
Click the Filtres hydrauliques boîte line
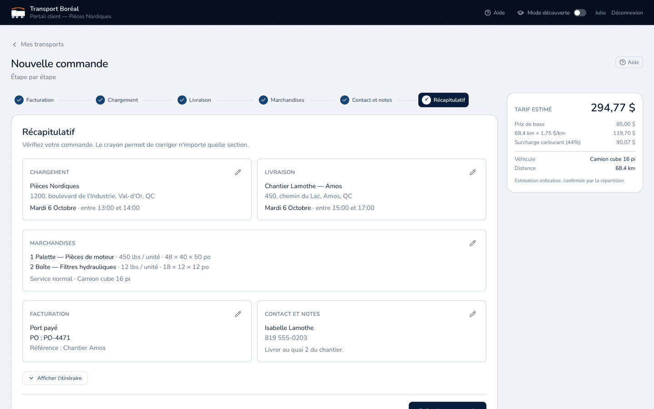119,267
